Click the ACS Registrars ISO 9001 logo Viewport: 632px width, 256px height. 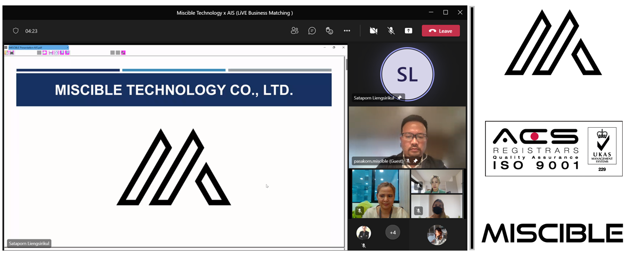(x=554, y=148)
